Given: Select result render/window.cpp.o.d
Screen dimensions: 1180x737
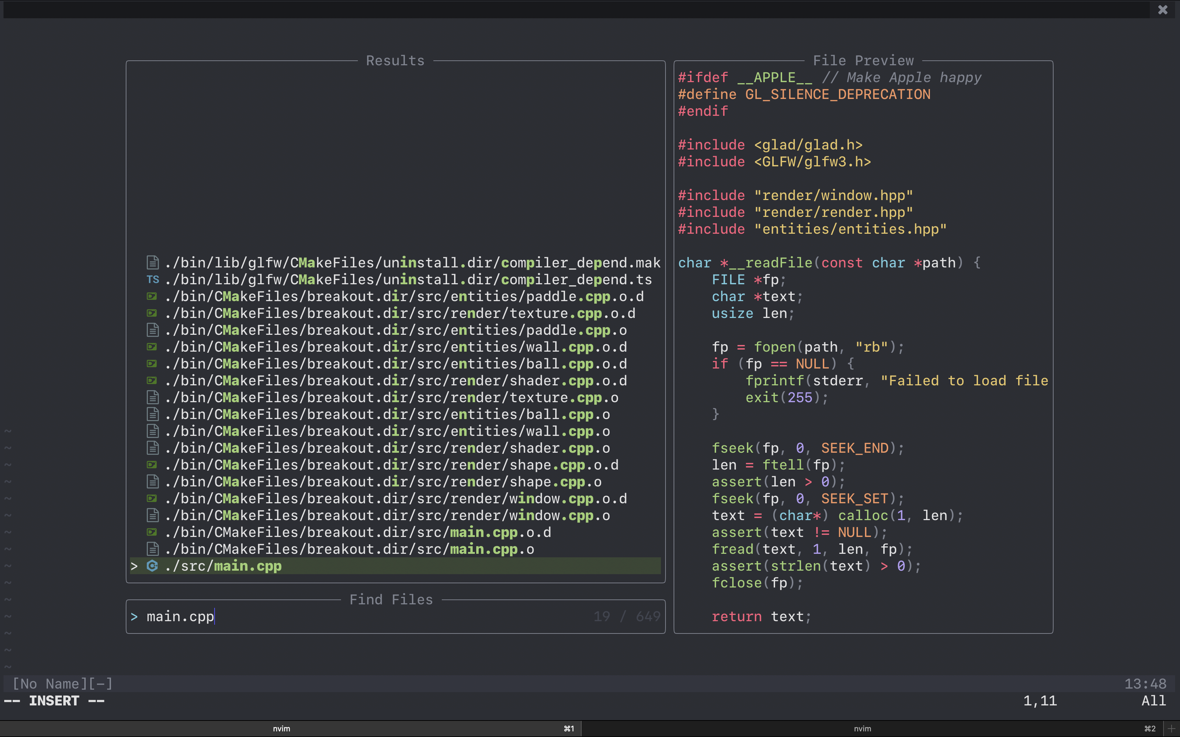Looking at the screenshot, I should point(395,499).
